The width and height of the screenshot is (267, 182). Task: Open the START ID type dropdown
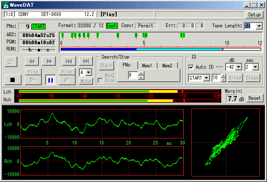coord(207,78)
